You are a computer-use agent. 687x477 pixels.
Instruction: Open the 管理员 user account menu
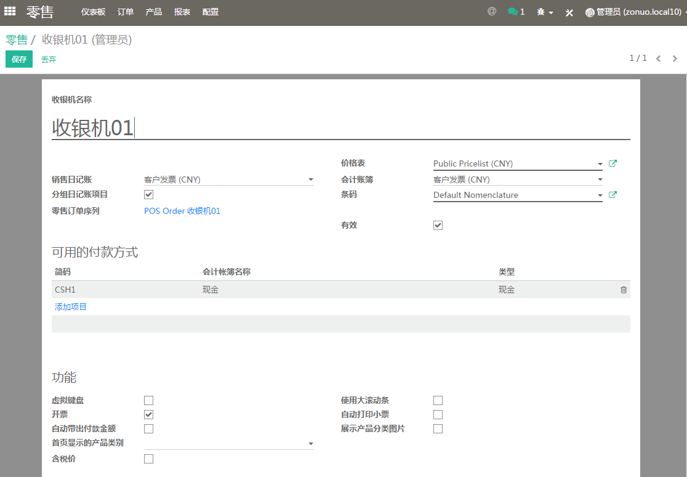pyautogui.click(x=635, y=12)
